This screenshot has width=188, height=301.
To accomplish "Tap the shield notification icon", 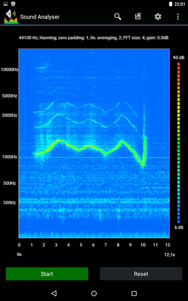I will pos(13,4).
